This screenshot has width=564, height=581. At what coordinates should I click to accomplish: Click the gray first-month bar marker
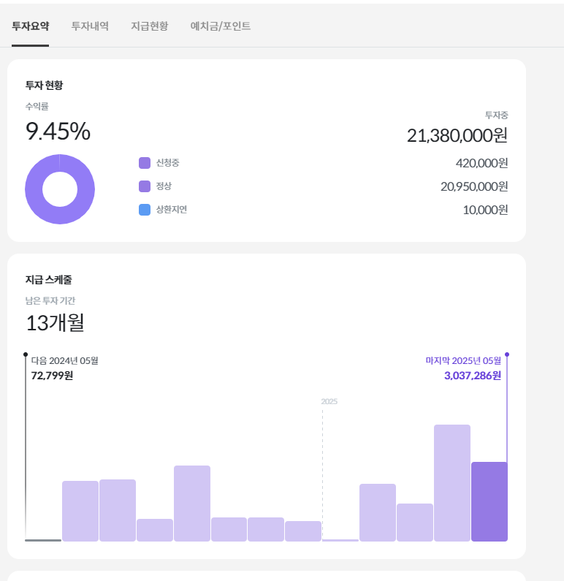(43, 540)
